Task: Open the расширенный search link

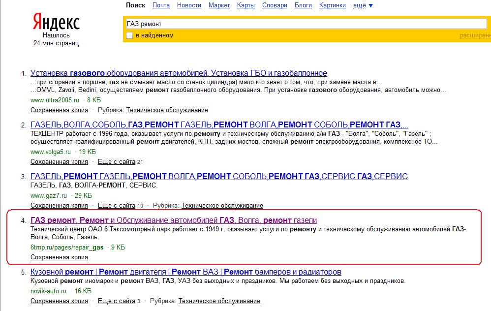Action: click(x=475, y=35)
